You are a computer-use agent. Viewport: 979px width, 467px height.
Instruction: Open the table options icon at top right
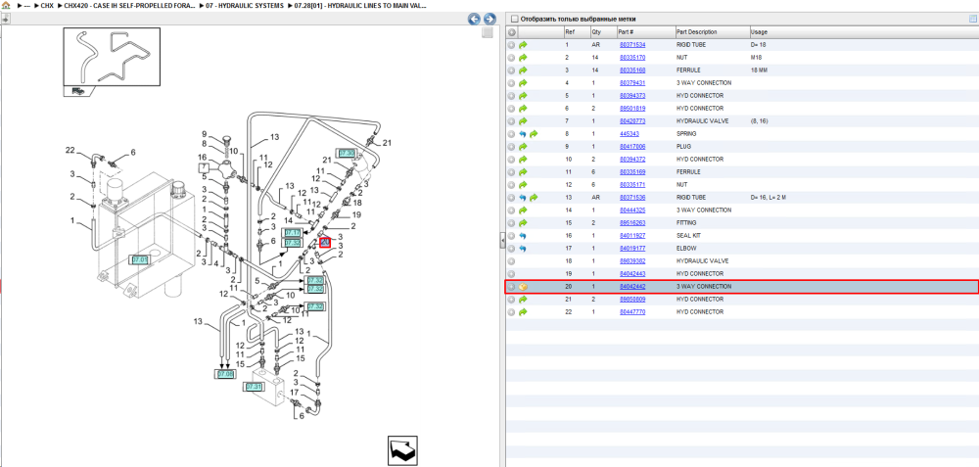click(972, 19)
